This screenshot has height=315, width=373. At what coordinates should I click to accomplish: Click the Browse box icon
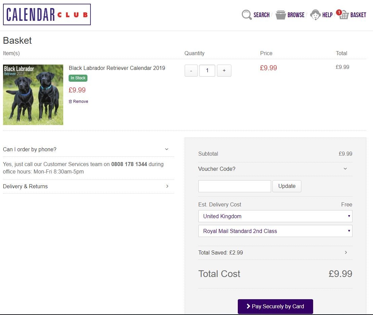(x=281, y=15)
